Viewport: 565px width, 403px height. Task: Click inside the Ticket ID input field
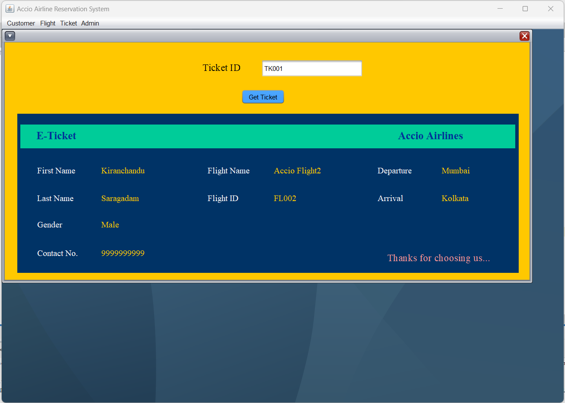coord(312,68)
